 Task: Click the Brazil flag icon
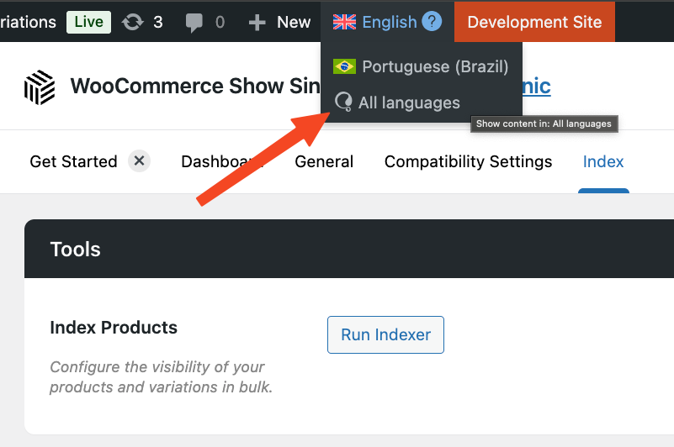coord(344,66)
